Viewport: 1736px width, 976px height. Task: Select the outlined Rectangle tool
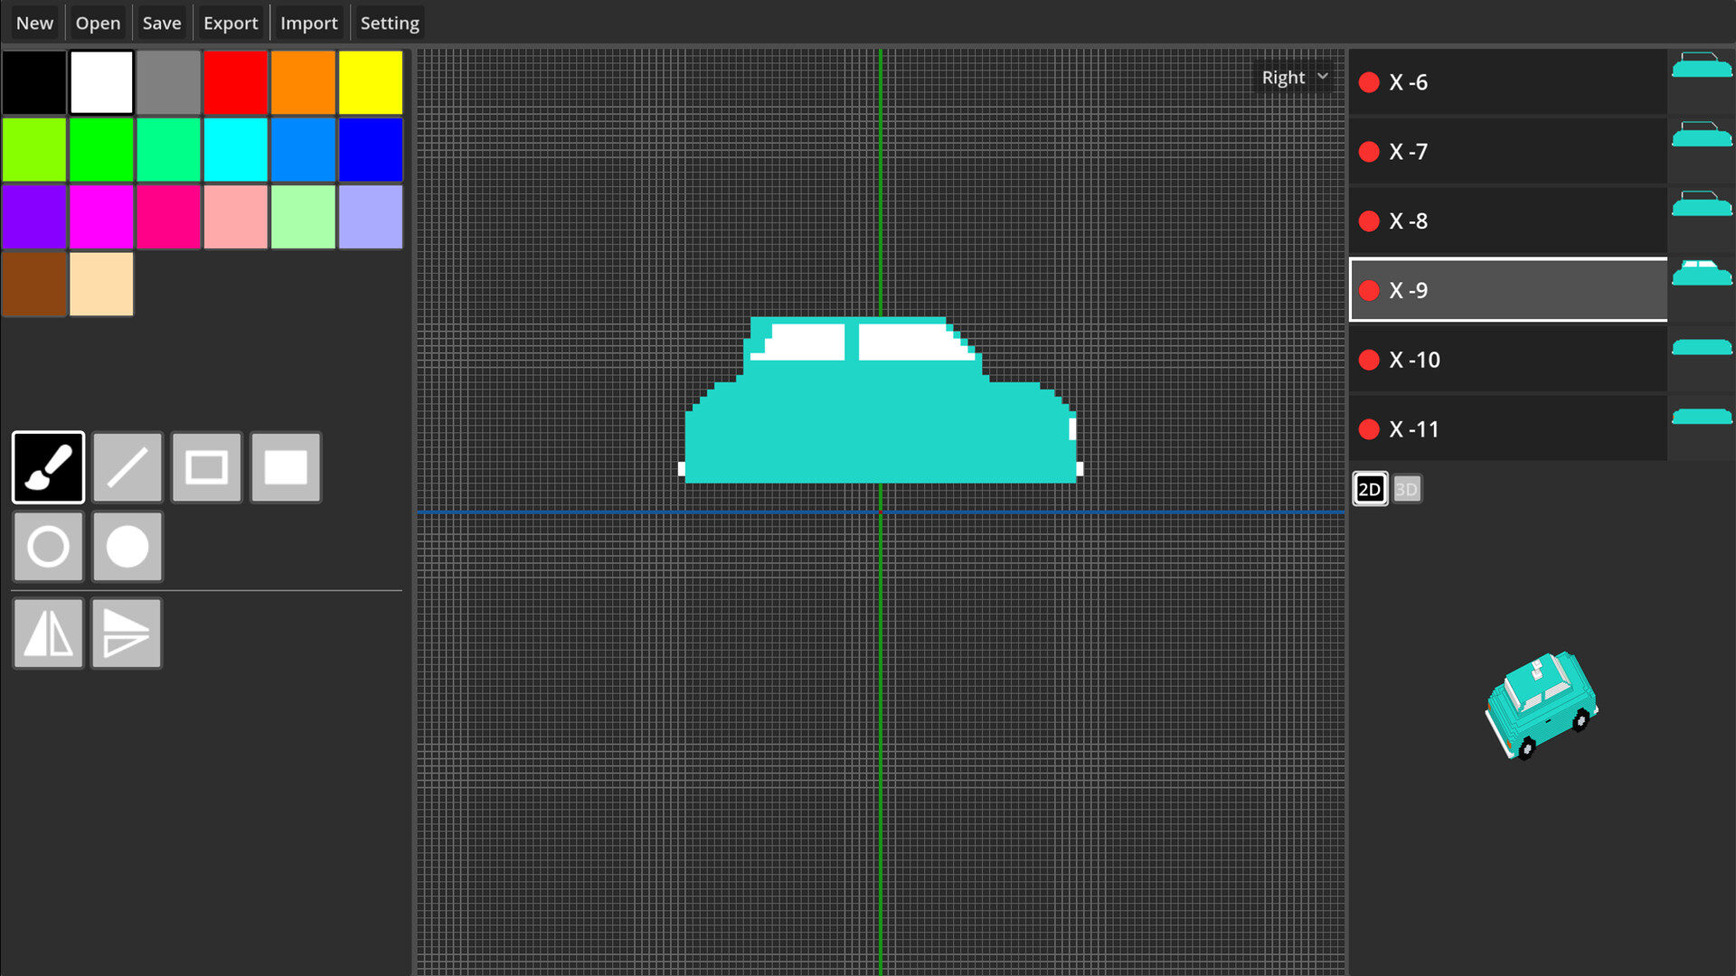pos(206,467)
